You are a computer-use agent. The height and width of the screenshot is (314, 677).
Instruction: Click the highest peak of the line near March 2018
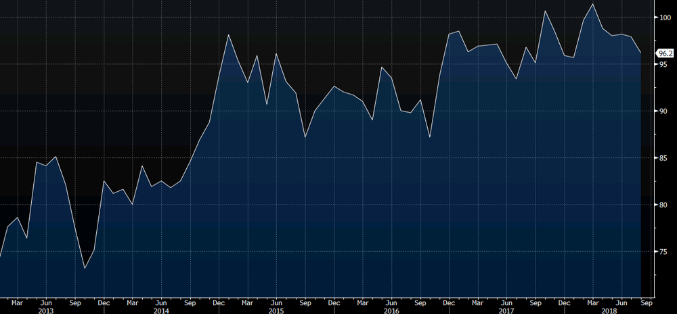(593, 5)
